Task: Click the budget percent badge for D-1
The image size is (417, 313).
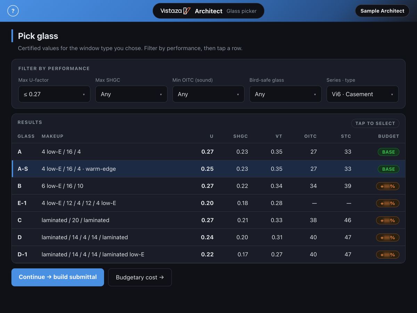Action: click(x=388, y=255)
